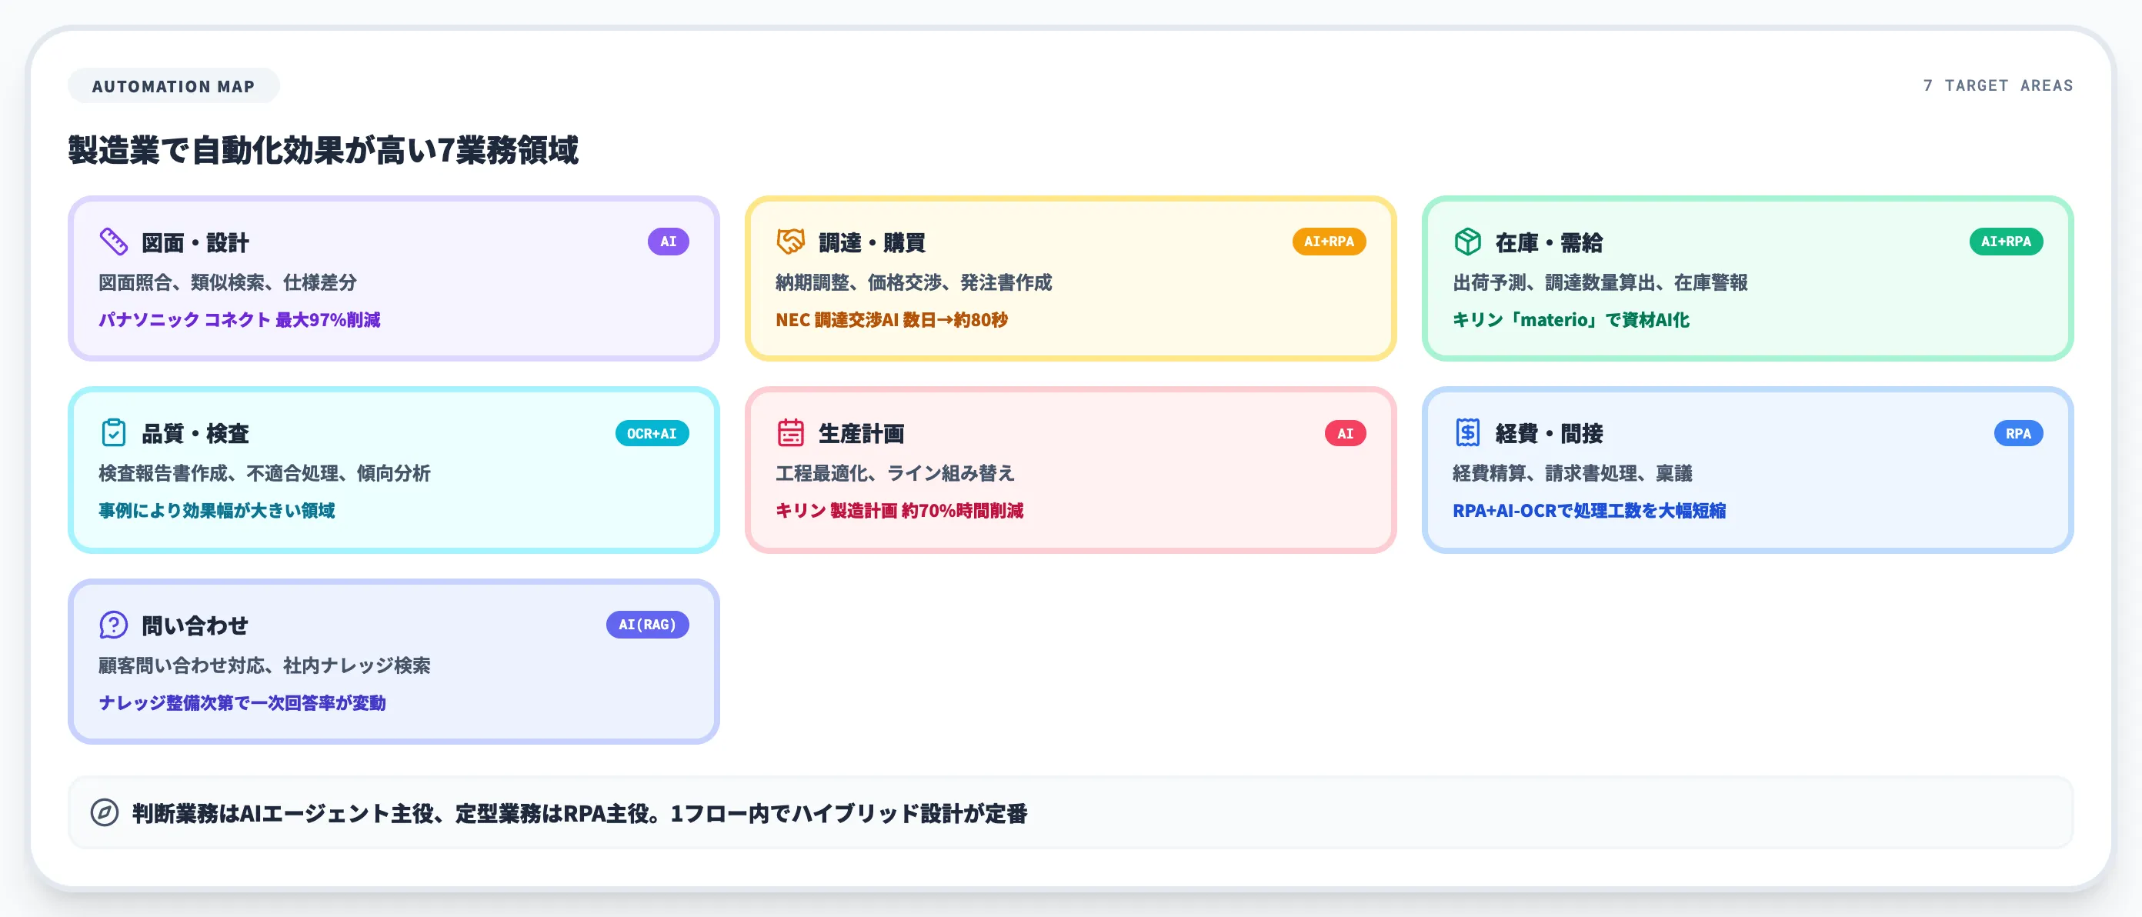Click the 7 TARGET AREAS label
2142x917 pixels.
pos(1997,85)
